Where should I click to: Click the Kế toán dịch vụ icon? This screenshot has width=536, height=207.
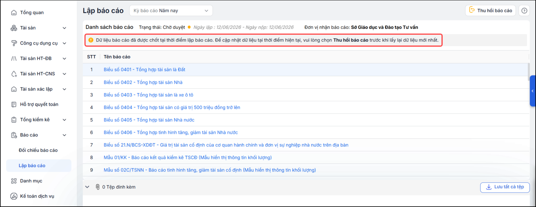[14, 196]
